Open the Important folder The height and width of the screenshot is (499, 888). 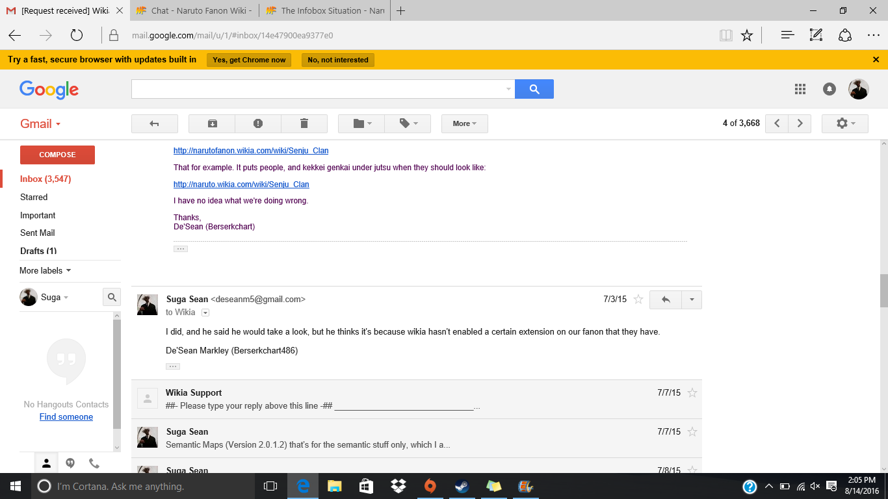coord(38,215)
